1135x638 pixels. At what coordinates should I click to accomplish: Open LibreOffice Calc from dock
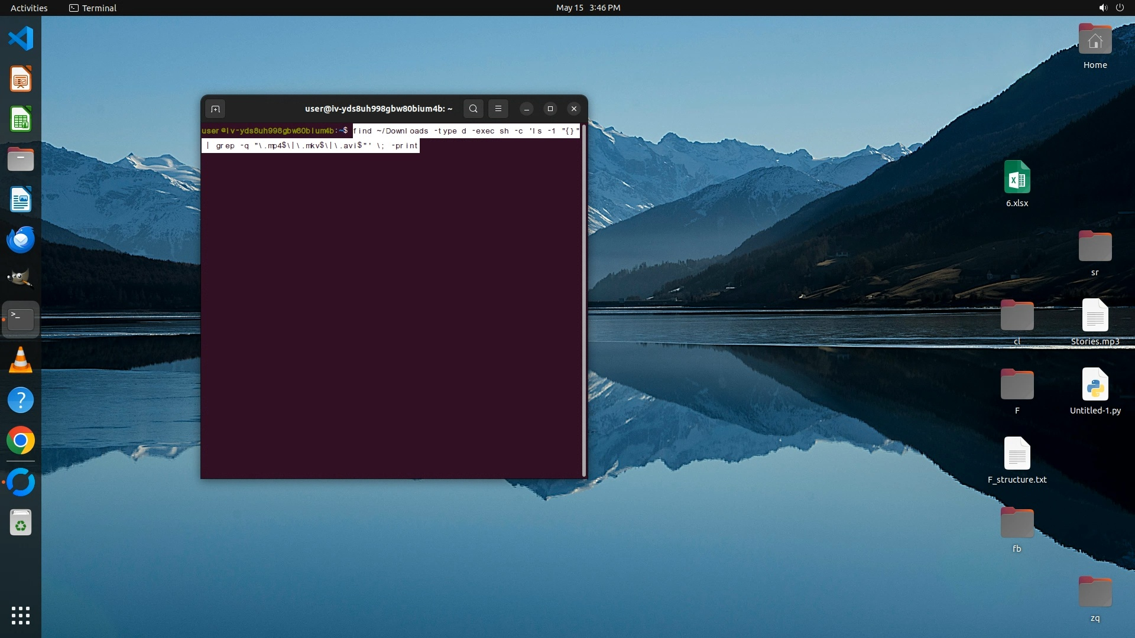pos(21,120)
